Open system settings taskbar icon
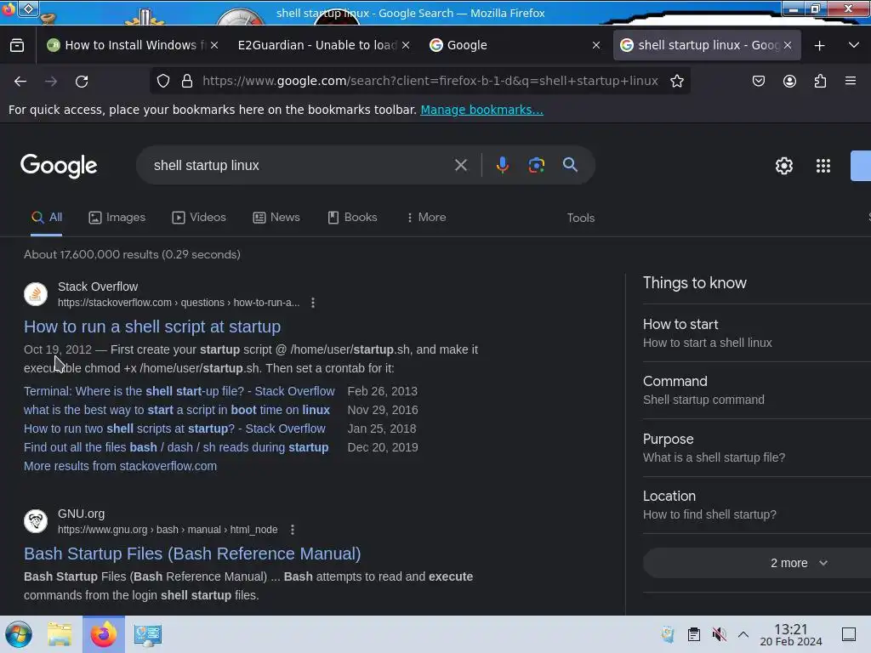The image size is (871, 653). [148, 634]
